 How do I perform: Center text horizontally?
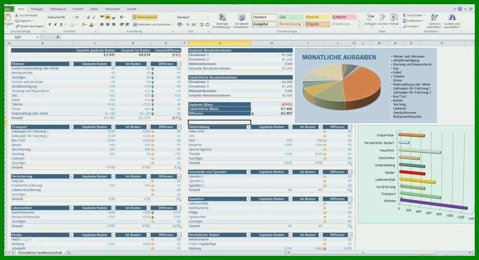(108, 24)
